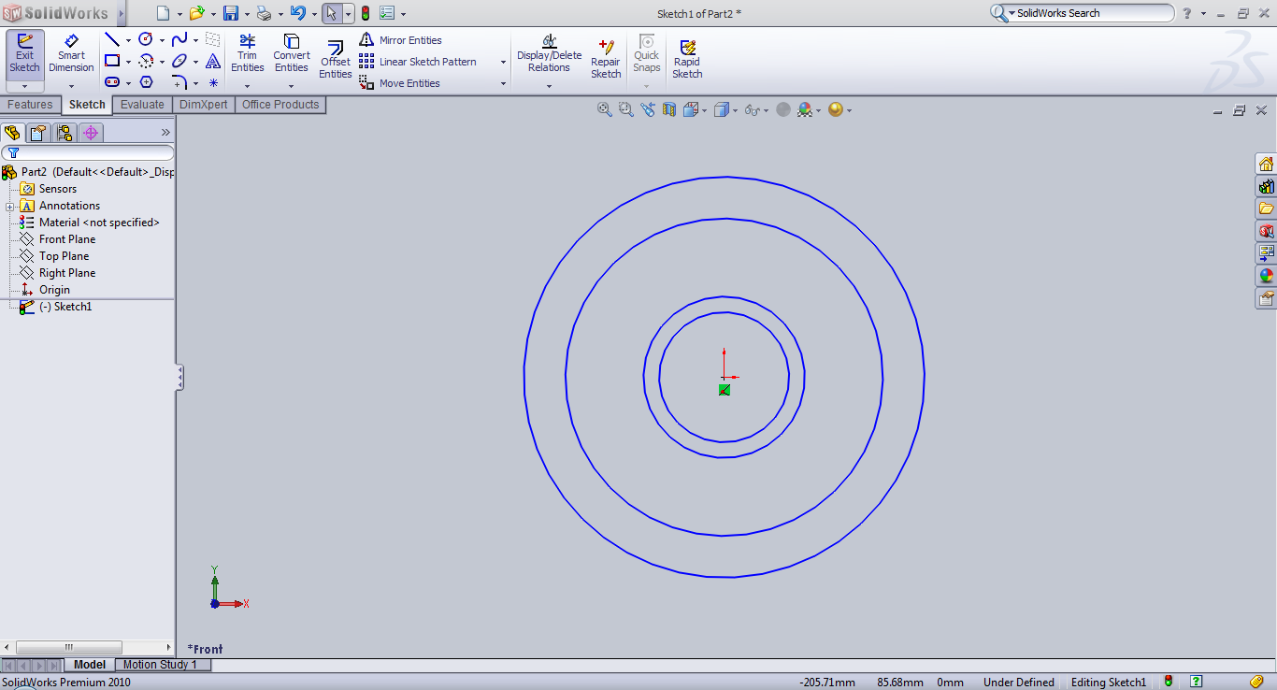Toggle Rapid Sketch mode
The height and width of the screenshot is (690, 1277).
[687, 58]
